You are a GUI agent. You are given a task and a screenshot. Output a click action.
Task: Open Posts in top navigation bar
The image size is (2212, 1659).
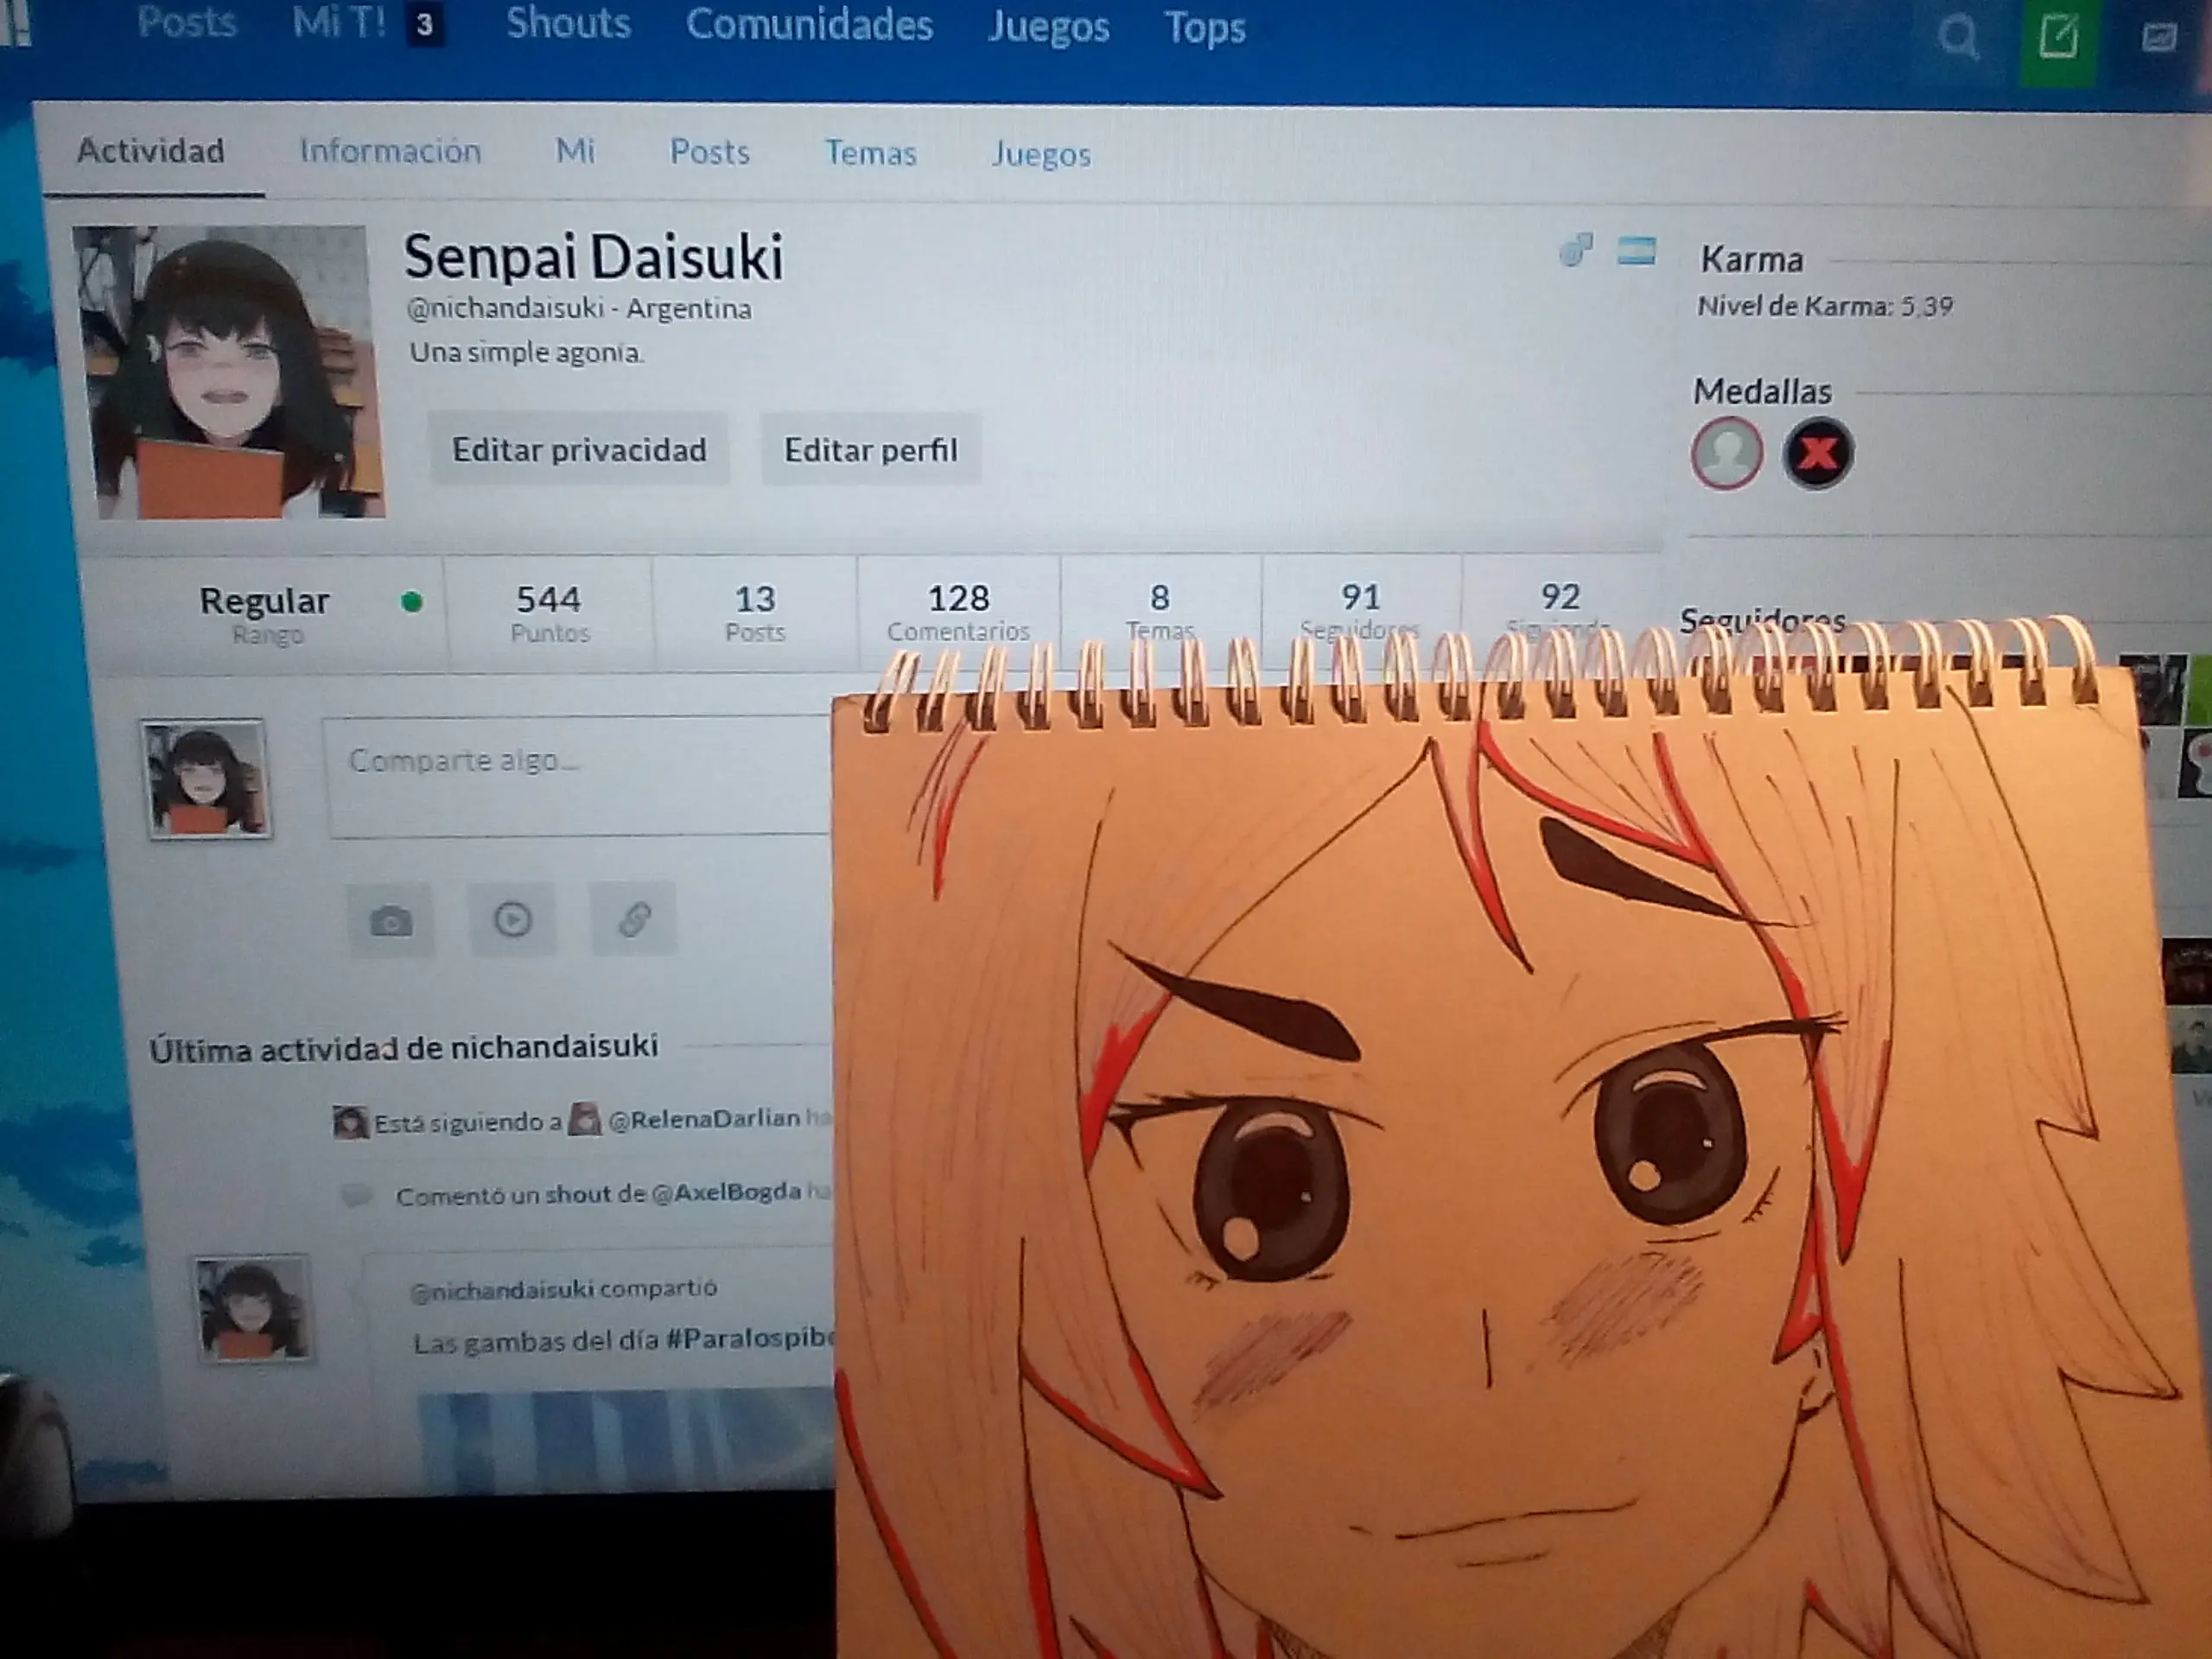pyautogui.click(x=187, y=22)
